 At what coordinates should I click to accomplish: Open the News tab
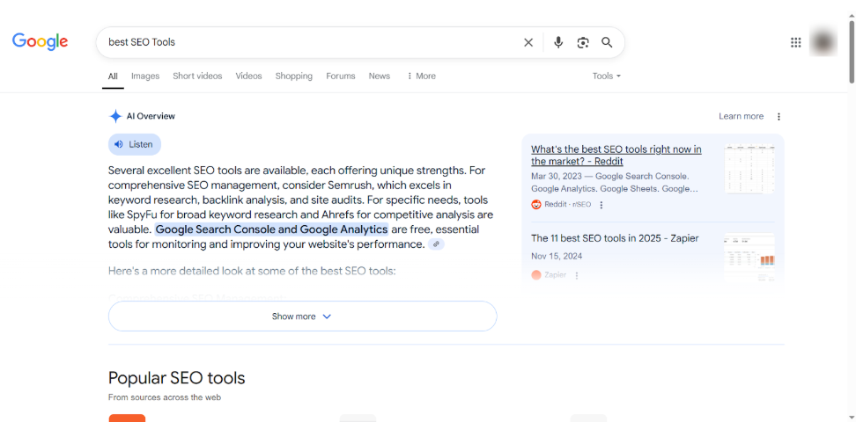(x=380, y=76)
